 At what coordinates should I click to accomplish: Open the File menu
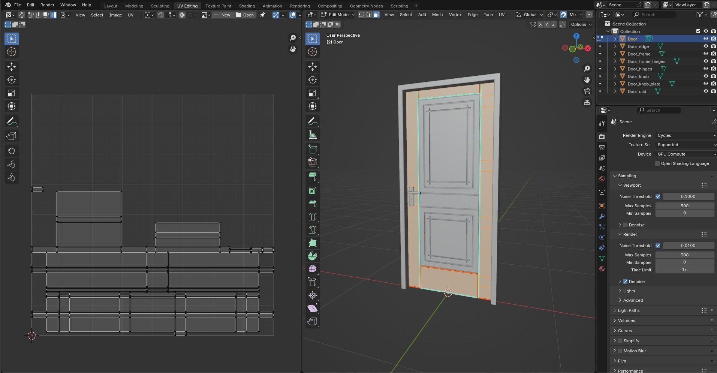(18, 5)
